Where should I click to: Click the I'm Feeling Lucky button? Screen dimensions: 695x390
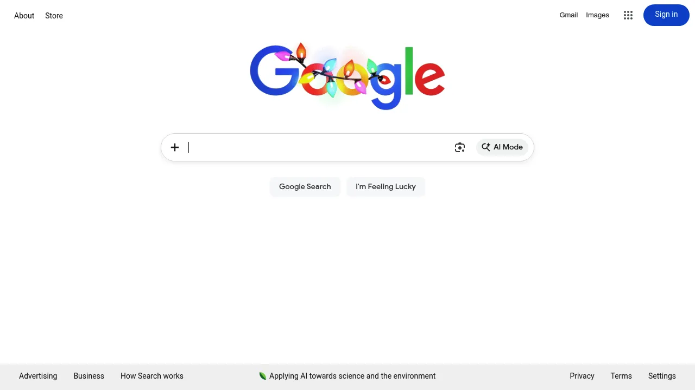[386, 186]
